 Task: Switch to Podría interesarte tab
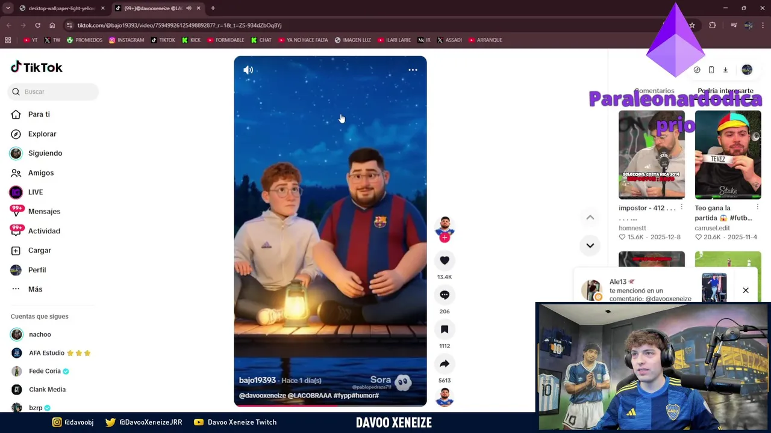pyautogui.click(x=725, y=91)
